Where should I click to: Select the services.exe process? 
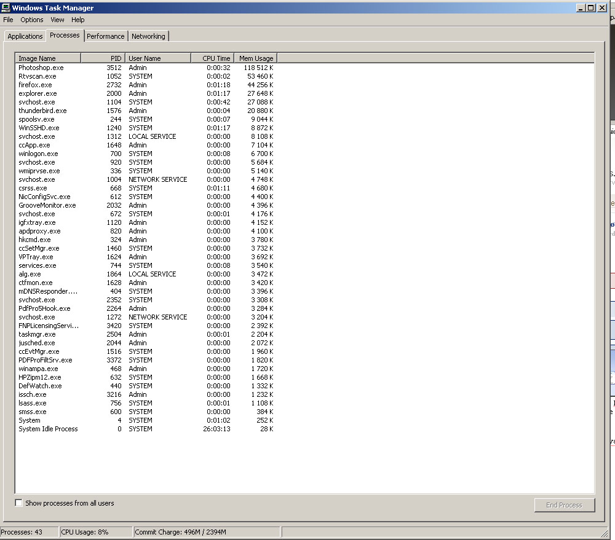click(146, 265)
